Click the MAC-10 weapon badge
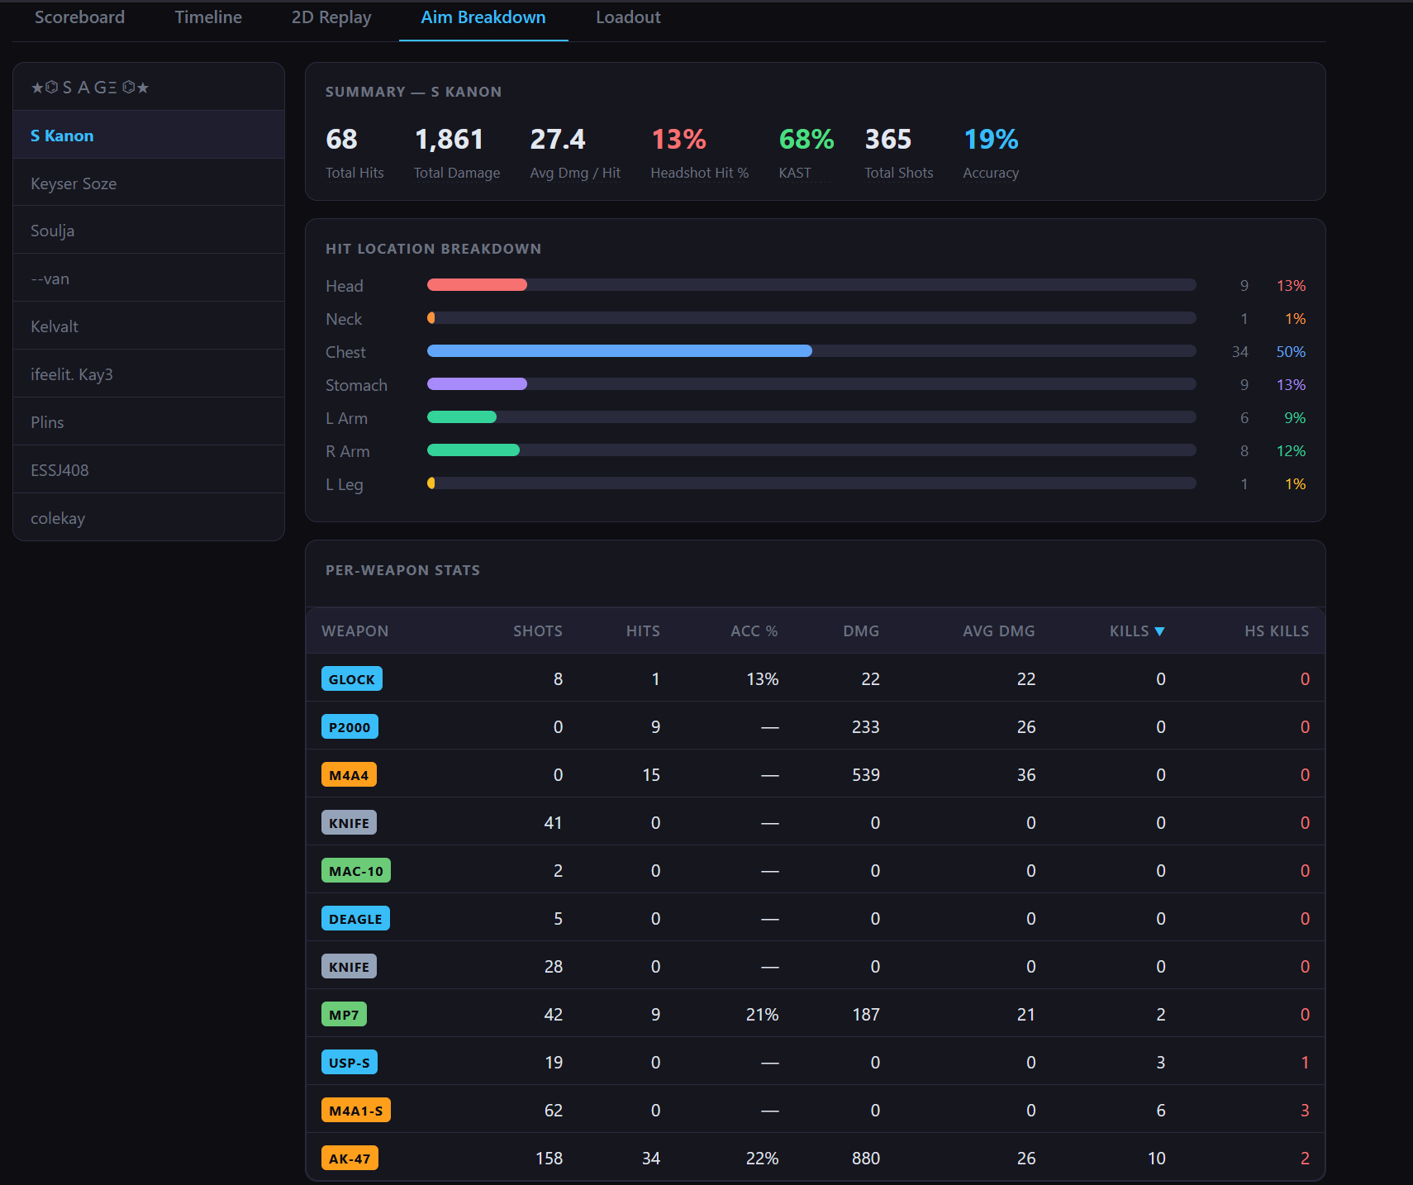The height and width of the screenshot is (1185, 1413). (x=355, y=871)
